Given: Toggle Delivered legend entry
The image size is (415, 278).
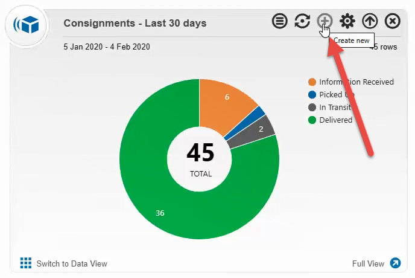Looking at the screenshot, I should point(335,120).
